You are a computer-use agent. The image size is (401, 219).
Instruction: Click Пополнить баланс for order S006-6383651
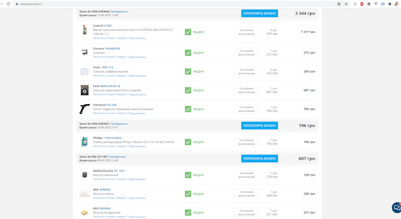tap(259, 126)
